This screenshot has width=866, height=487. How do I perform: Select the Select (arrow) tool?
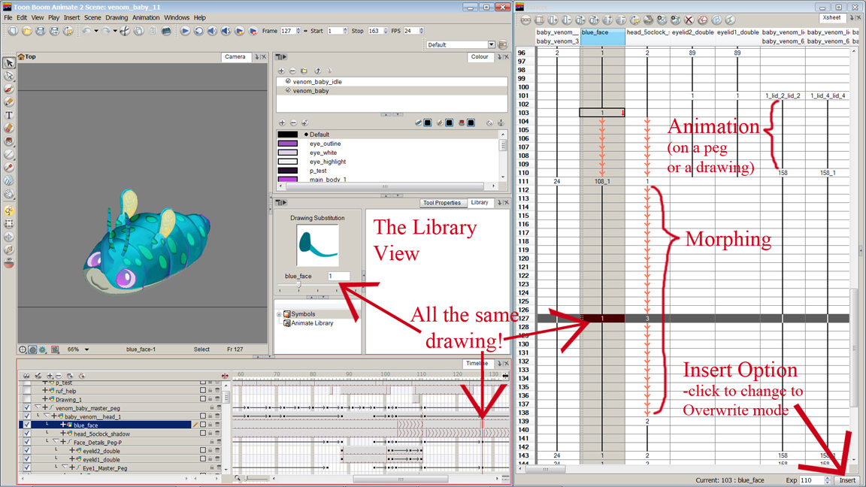[9, 63]
